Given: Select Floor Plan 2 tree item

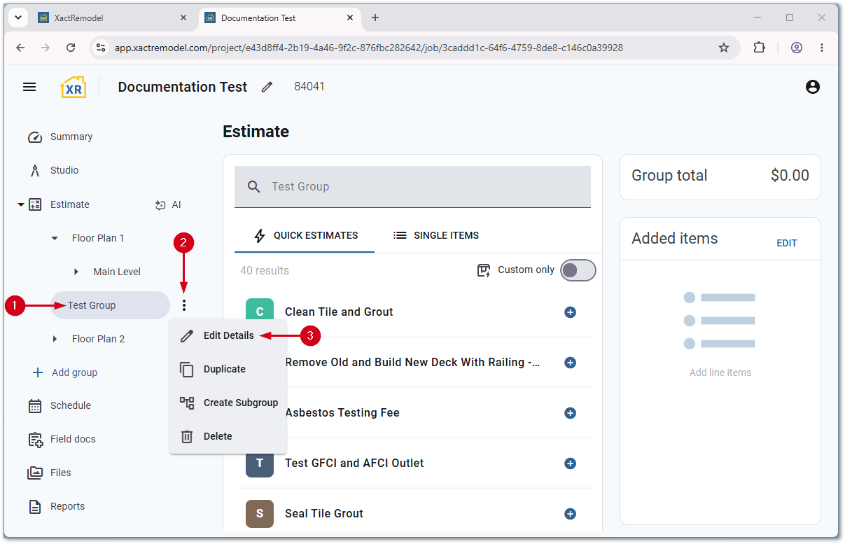Looking at the screenshot, I should pyautogui.click(x=98, y=339).
